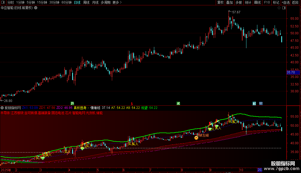Open the 多股 multi-stock view
Viewport: 301px width, 173px height.
239,2
